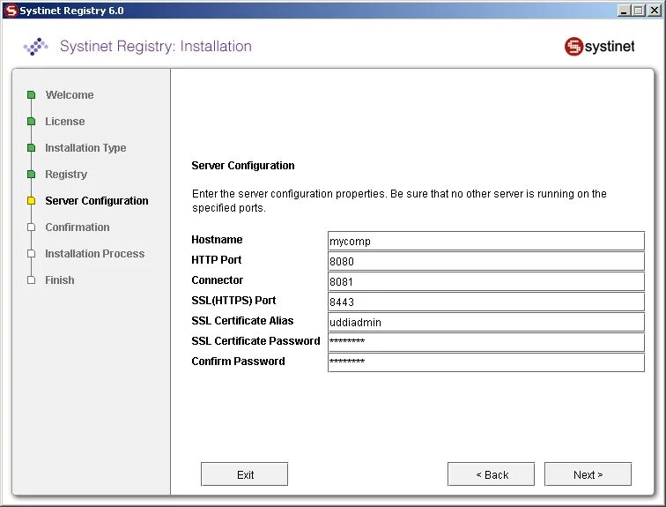This screenshot has width=666, height=507.
Task: Click the server configuration instruction paragraph
Action: 399,200
